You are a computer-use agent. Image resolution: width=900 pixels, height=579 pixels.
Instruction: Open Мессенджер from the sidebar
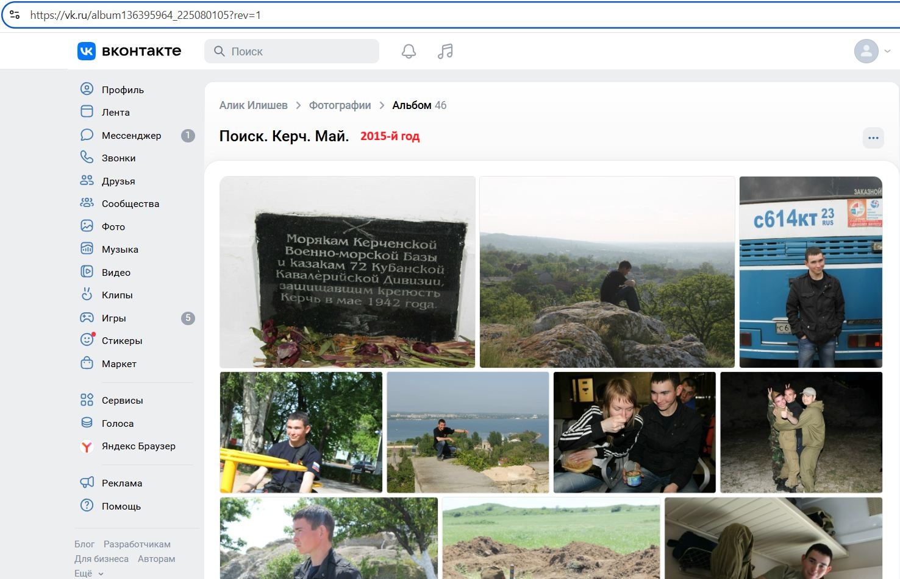pyautogui.click(x=131, y=135)
